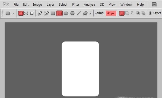Click the rounded rectangle tool preset icon
Image resolution: width=162 pixels, height=98 pixels.
tap(8, 13)
